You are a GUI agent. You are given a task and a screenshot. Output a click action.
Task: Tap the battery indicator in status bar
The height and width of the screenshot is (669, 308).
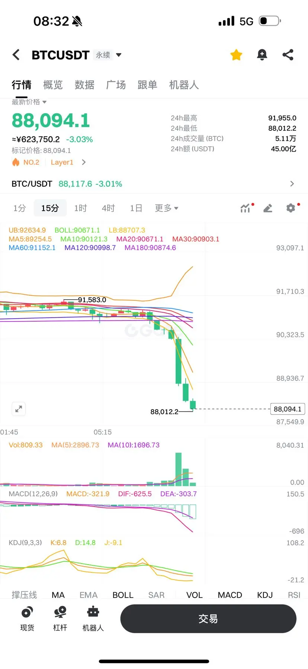coord(270,21)
